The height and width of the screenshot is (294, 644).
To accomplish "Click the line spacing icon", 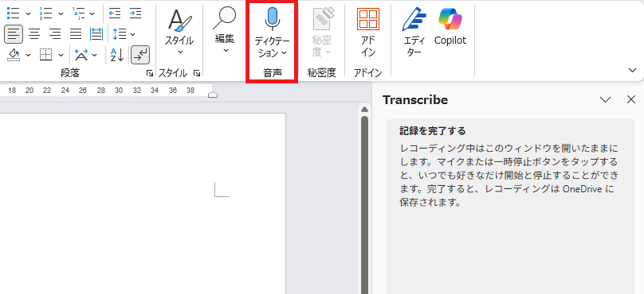I will 120,34.
